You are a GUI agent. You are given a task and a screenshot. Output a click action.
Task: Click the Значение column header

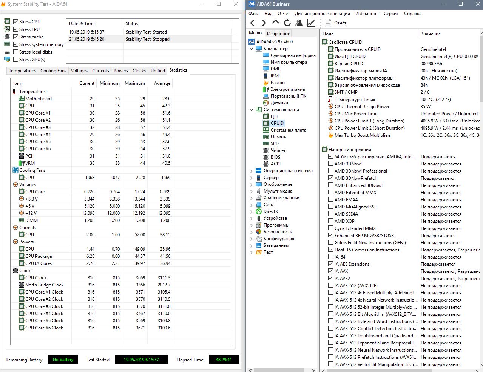tap(431, 34)
